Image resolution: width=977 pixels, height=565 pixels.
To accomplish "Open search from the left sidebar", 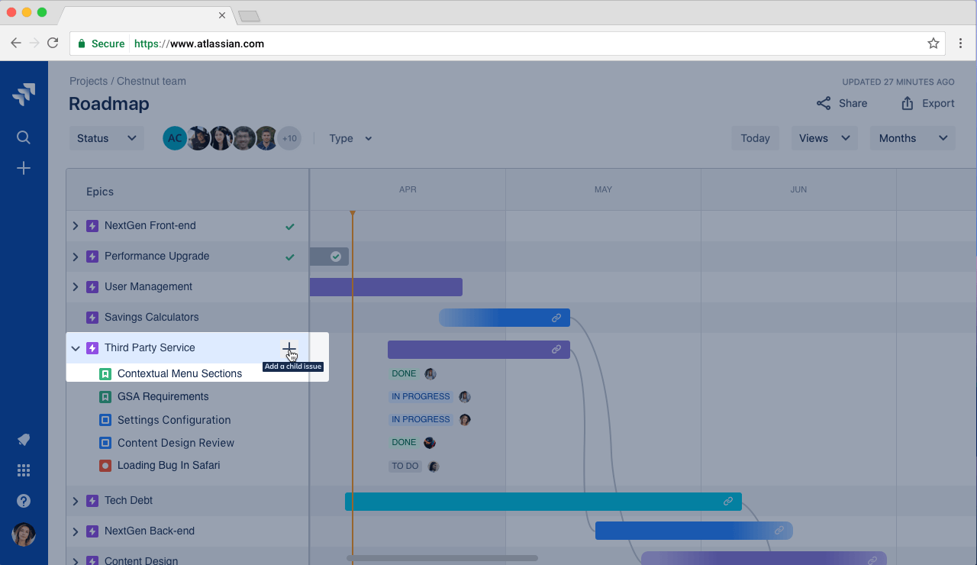I will pyautogui.click(x=24, y=137).
